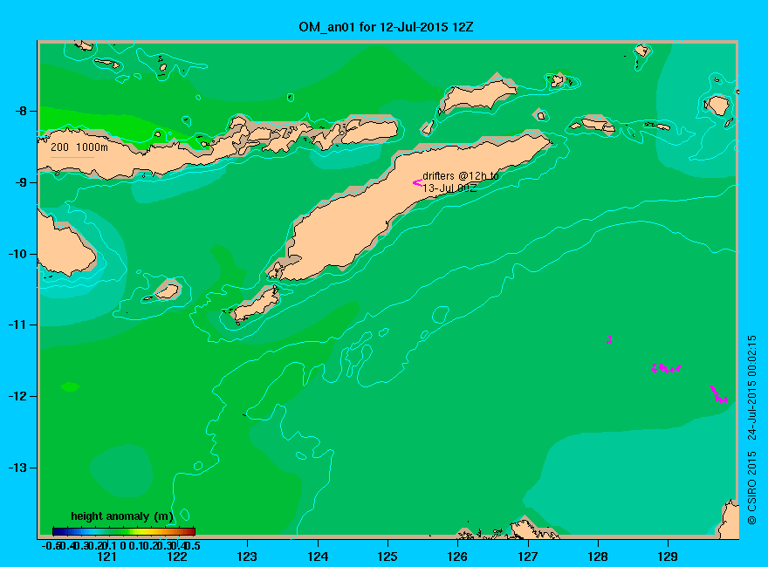Click the latitude label "-10"
The image size is (768, 567).
coord(17,254)
